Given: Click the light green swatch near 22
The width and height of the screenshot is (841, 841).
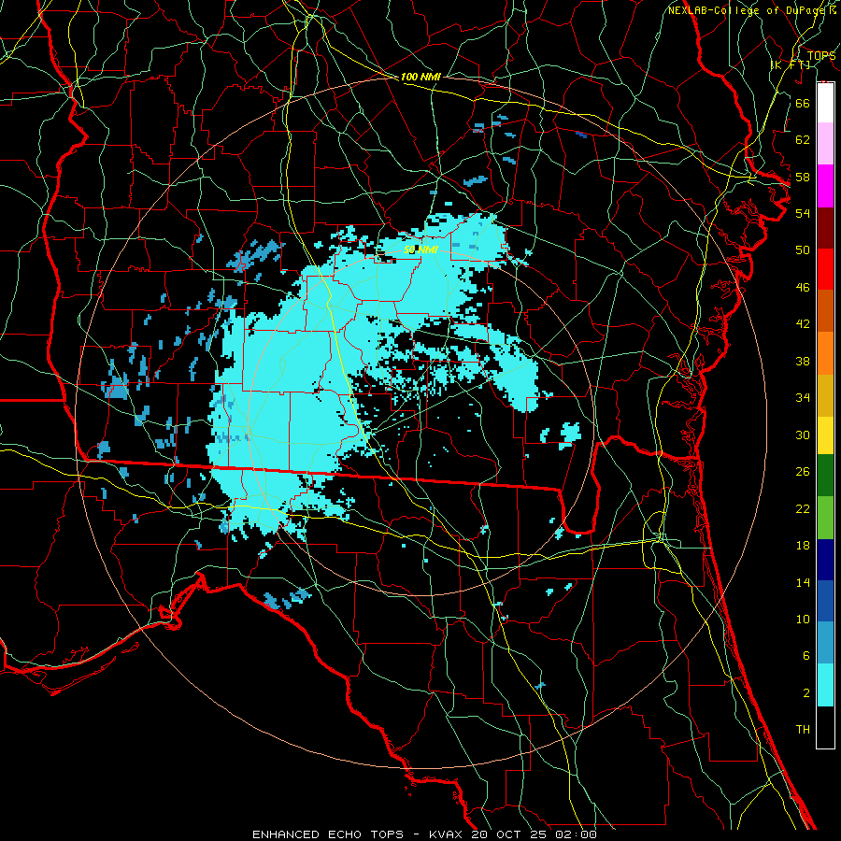Looking at the screenshot, I should click(x=825, y=518).
